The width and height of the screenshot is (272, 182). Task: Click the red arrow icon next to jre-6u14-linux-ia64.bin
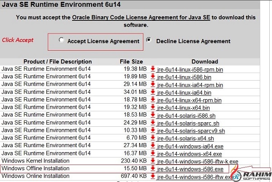153,92
